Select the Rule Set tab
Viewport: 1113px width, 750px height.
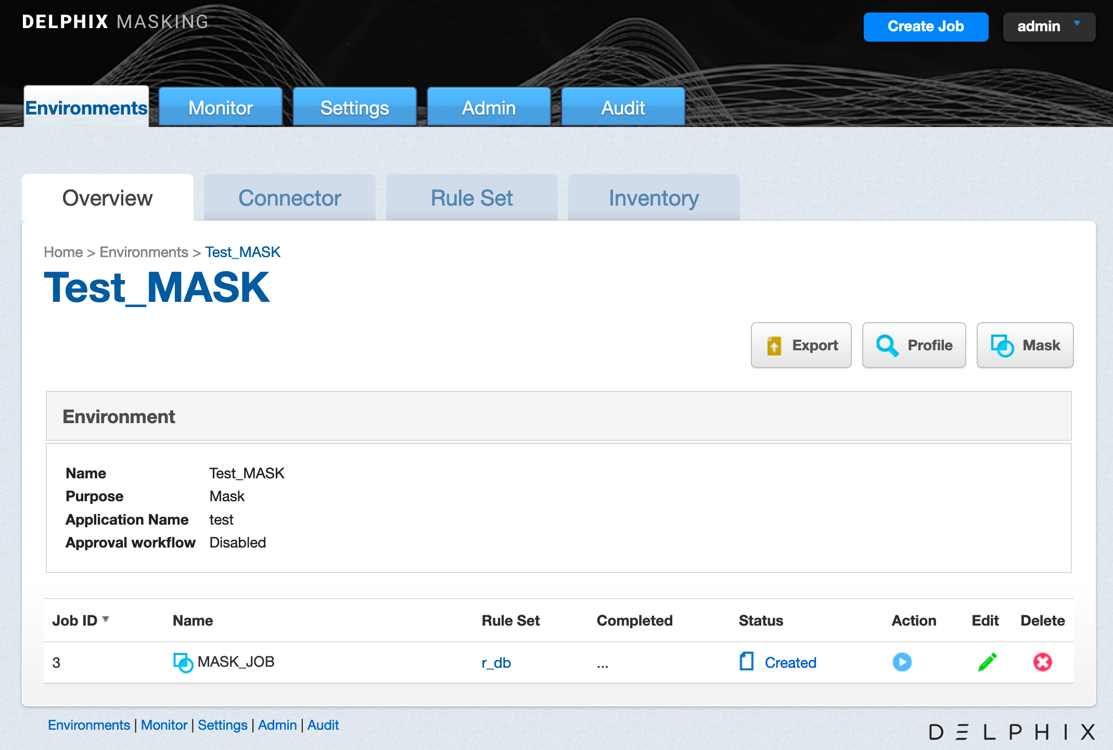(x=471, y=198)
